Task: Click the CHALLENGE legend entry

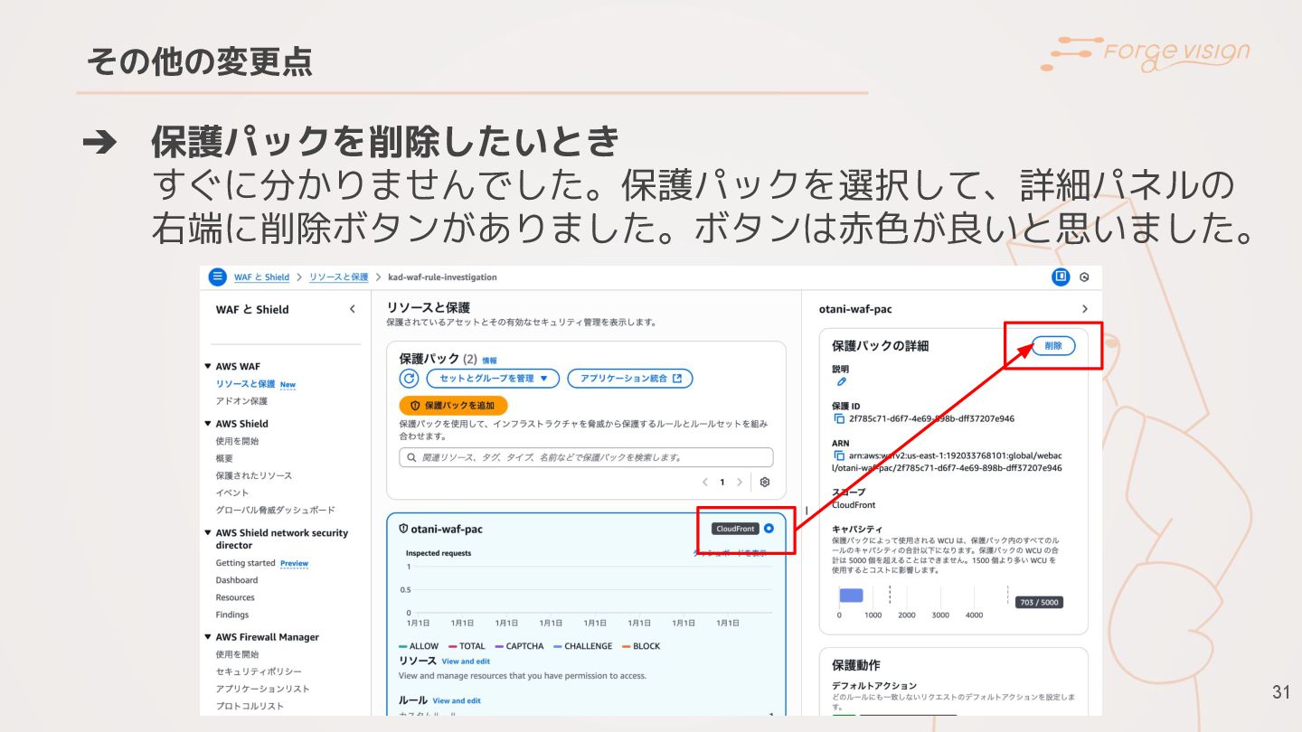Action: click(582, 646)
